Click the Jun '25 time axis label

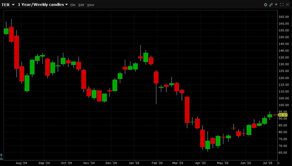246,163
